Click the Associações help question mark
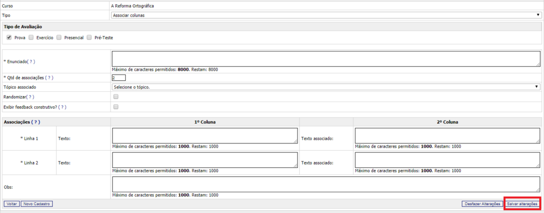The image size is (544, 213). (x=36, y=122)
